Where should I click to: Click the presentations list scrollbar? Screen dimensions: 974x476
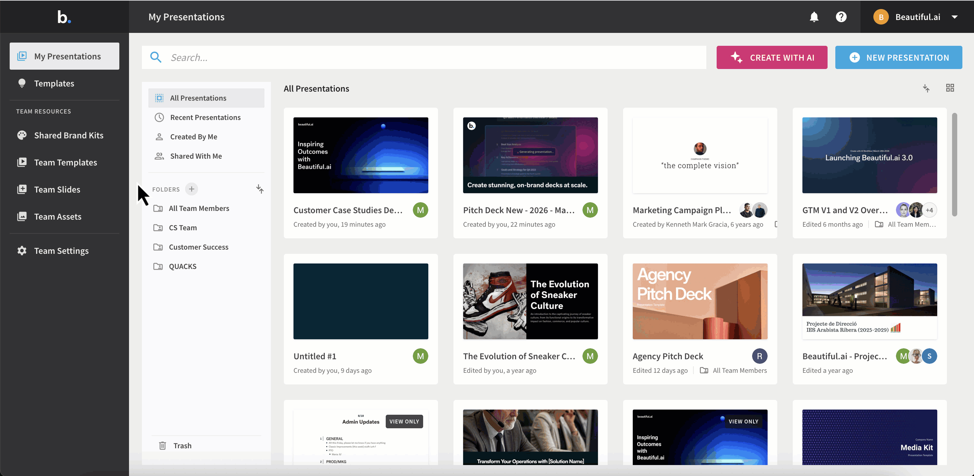[954, 164]
